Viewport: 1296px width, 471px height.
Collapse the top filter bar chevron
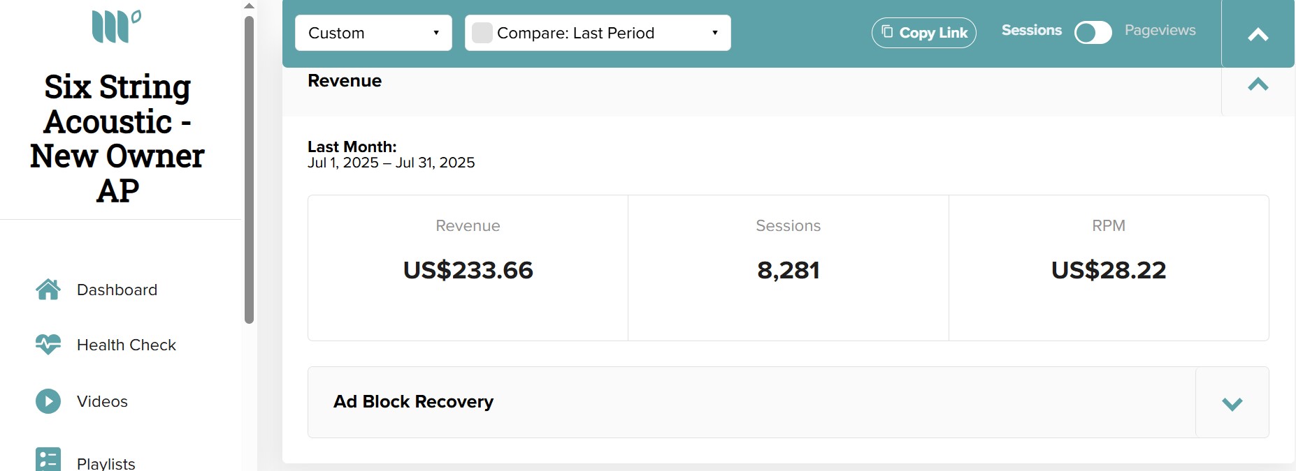(x=1258, y=34)
